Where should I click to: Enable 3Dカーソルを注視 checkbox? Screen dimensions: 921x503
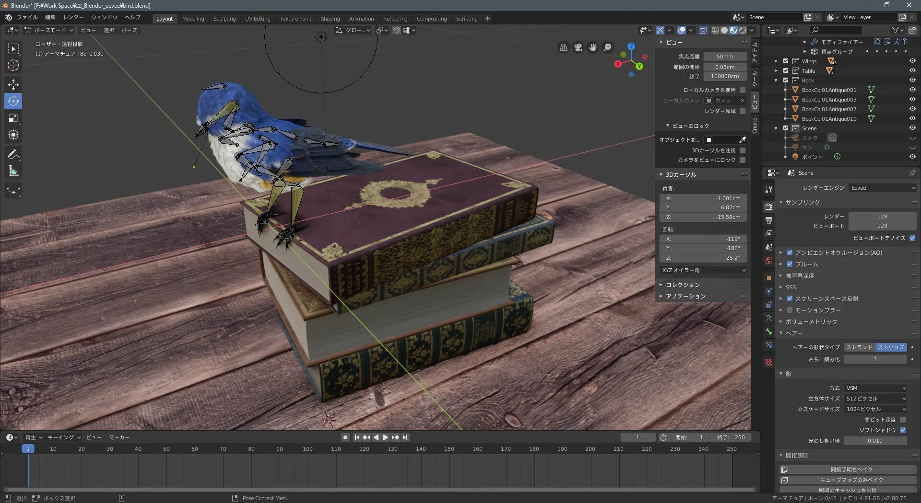click(743, 150)
